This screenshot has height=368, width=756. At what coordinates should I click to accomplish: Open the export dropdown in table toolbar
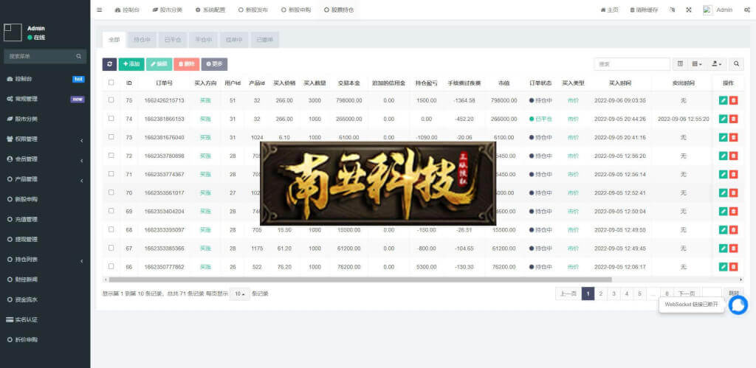pos(717,64)
